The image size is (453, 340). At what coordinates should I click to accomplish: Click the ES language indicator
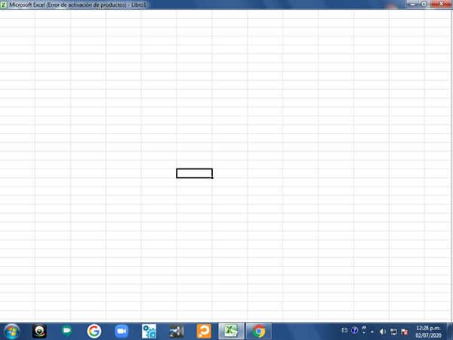[344, 330]
